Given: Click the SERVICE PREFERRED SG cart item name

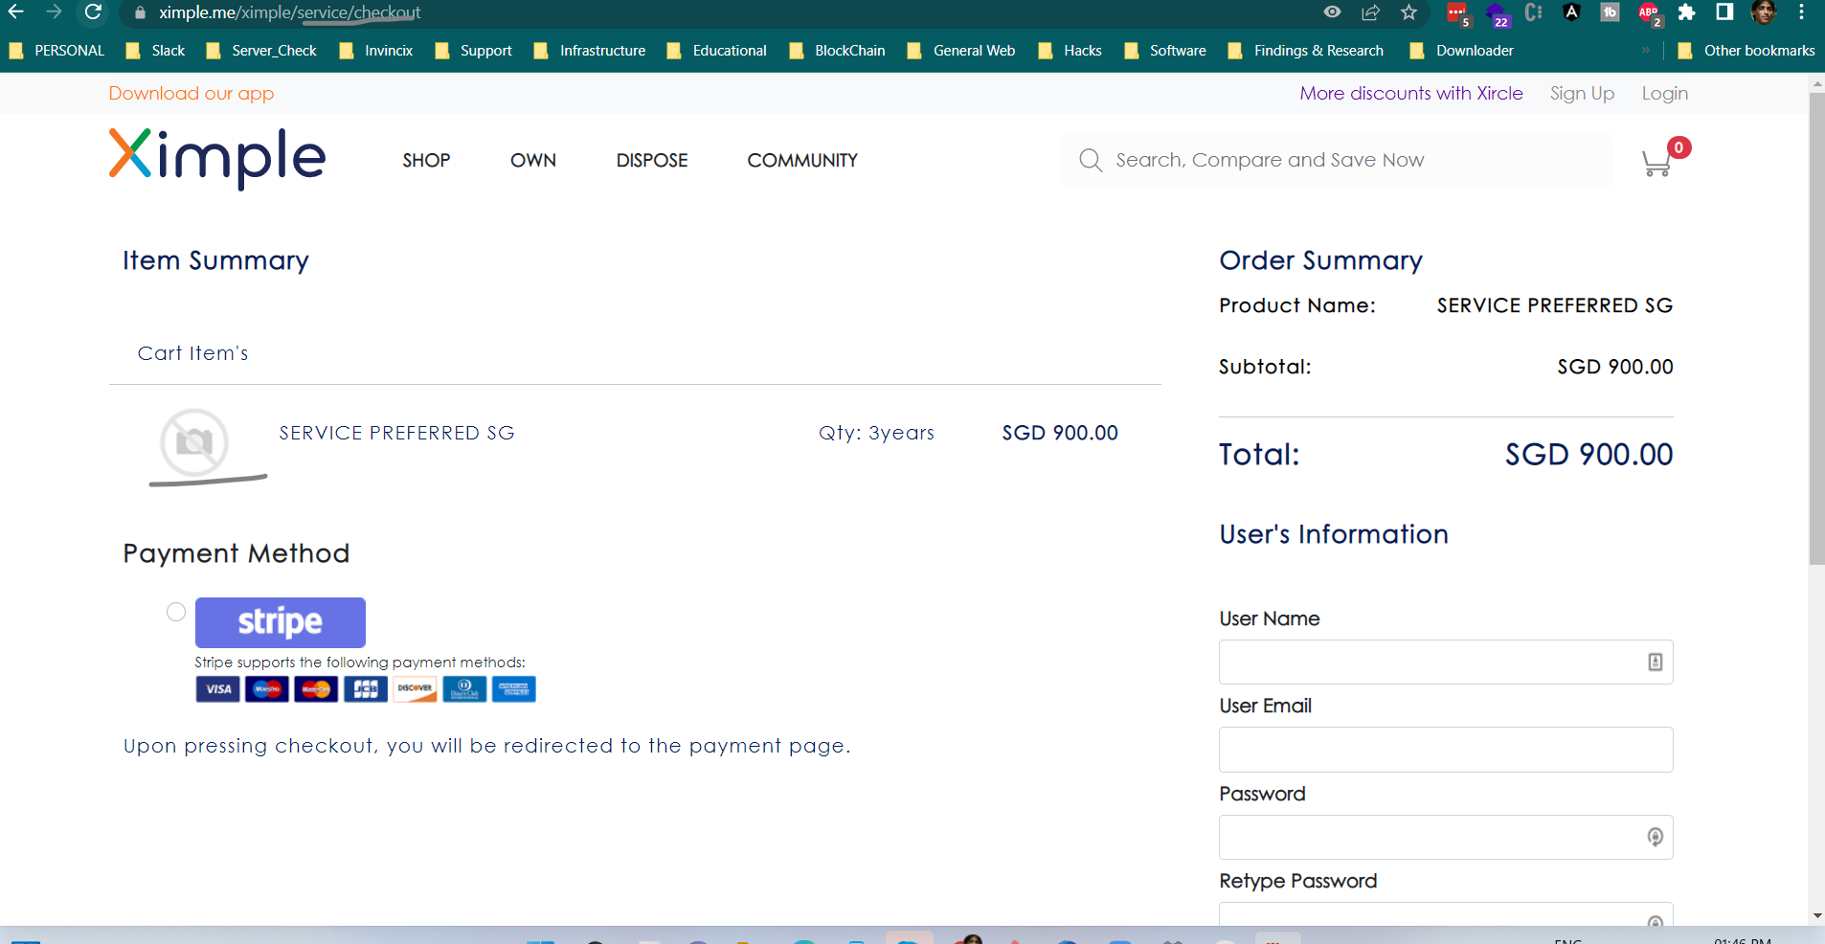Looking at the screenshot, I should tap(397, 433).
